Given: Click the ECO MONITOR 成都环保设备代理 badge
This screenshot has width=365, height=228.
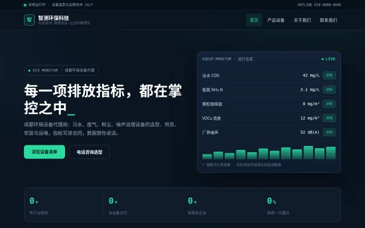Looking at the screenshot, I should [61, 70].
